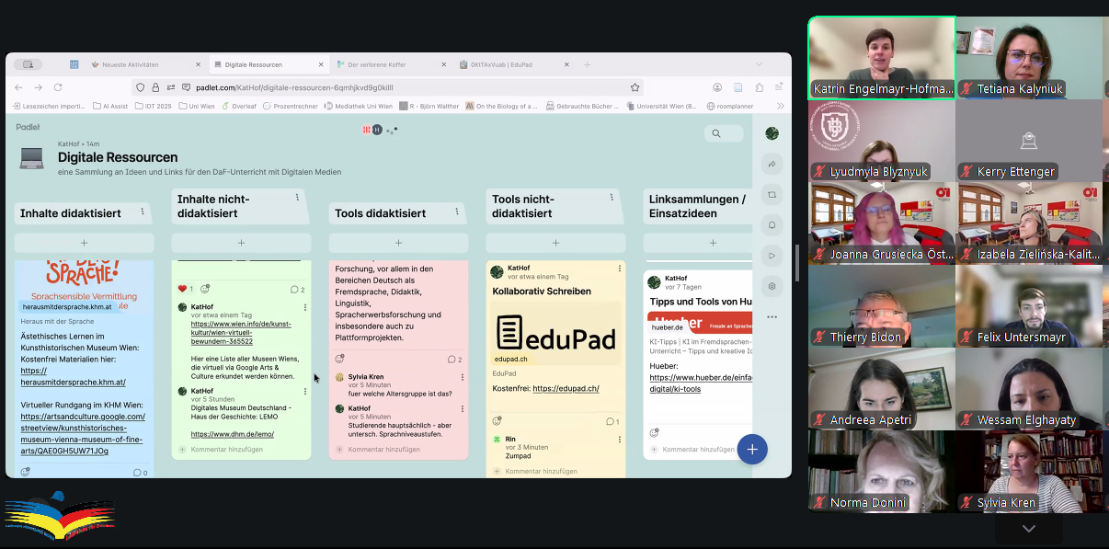Image resolution: width=1109 pixels, height=549 pixels.
Task: Add a reaction to the Kollaborativ Schreiben post
Action: [x=497, y=421]
